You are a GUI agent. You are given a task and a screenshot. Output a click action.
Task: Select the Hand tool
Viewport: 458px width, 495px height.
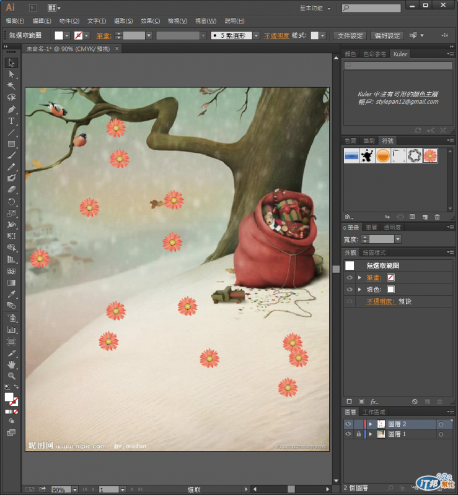(x=11, y=365)
